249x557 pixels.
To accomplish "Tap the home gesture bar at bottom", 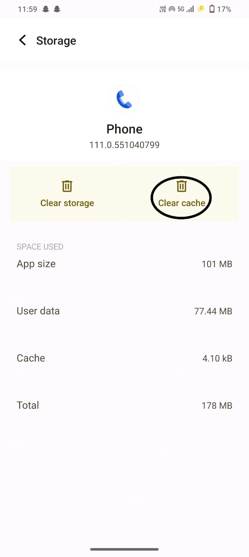I will [x=124, y=549].
